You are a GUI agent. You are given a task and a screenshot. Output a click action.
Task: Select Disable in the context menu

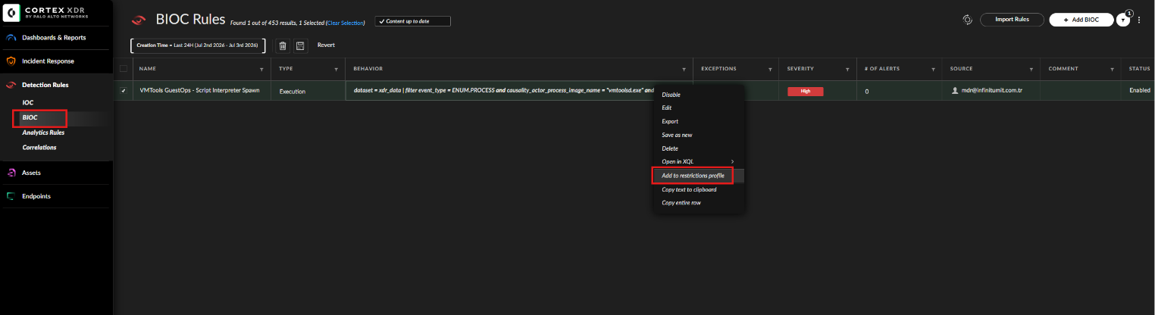671,95
